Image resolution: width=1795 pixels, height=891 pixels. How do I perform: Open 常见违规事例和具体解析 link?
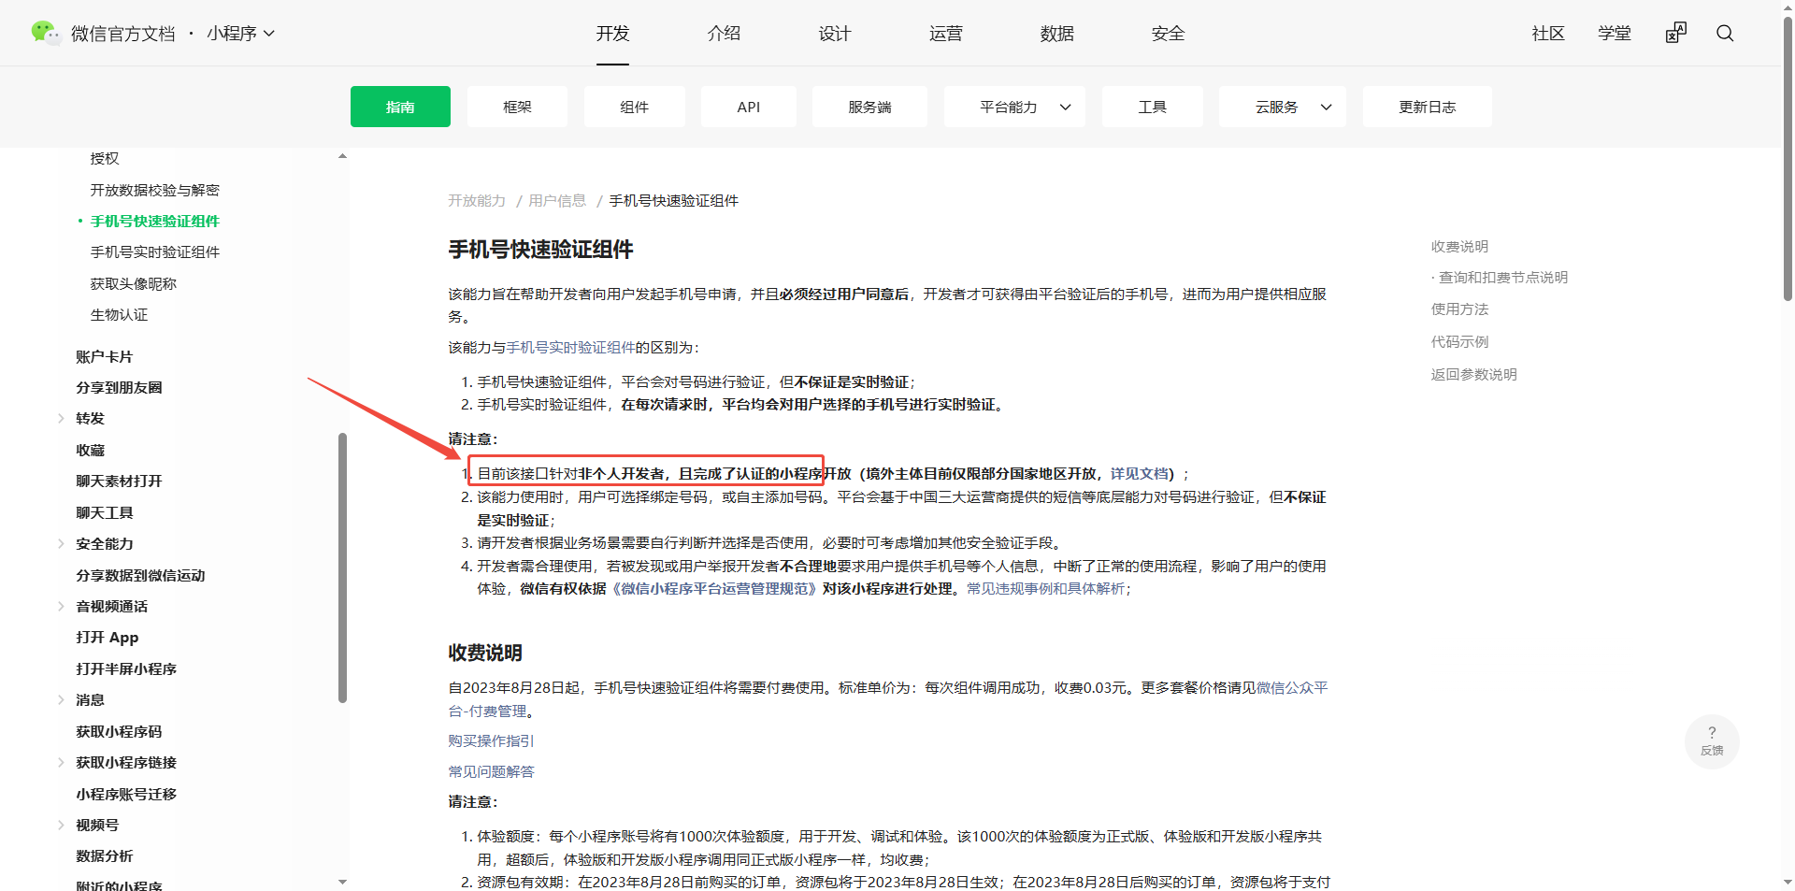(x=1045, y=589)
